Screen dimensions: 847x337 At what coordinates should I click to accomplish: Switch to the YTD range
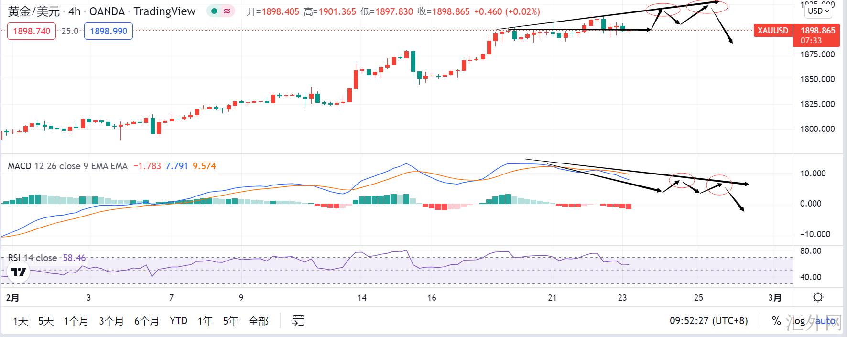pos(178,321)
